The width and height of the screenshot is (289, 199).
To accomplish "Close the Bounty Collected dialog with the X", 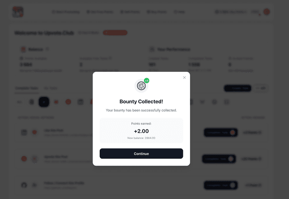I will click(x=184, y=78).
